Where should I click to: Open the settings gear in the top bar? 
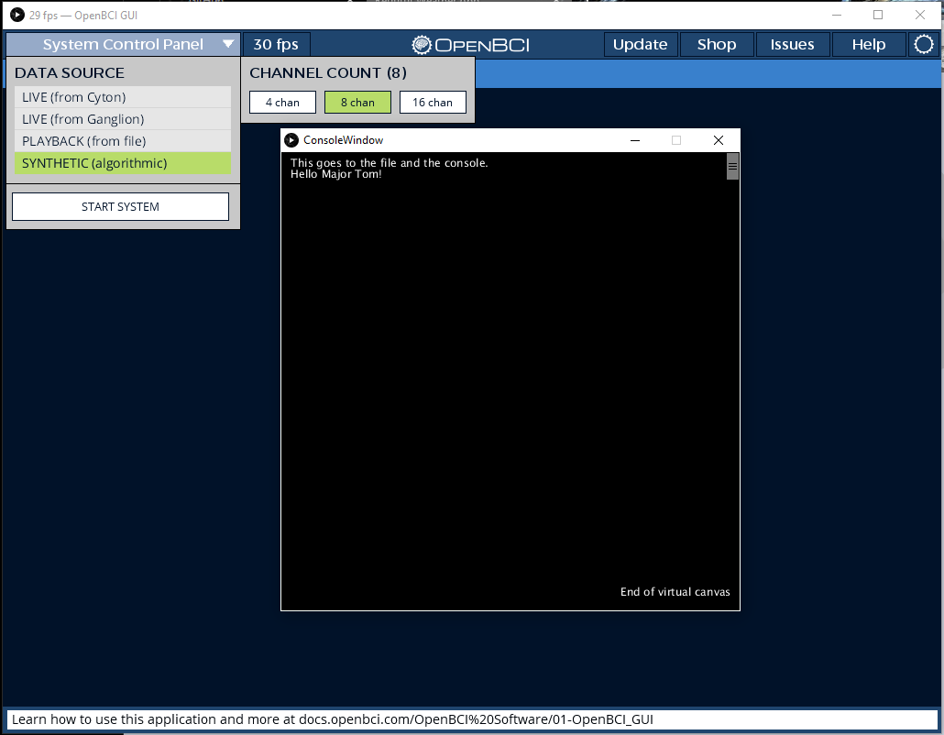pyautogui.click(x=923, y=43)
